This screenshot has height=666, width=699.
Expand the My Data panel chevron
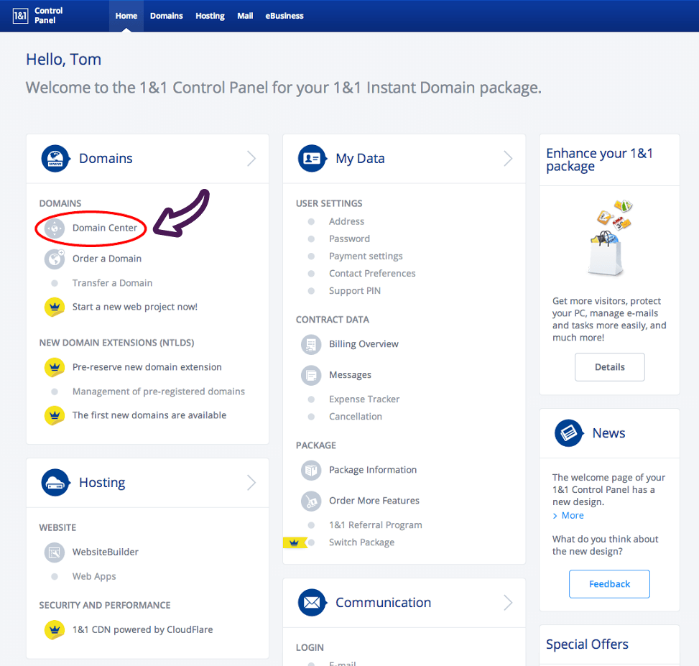coord(508,158)
